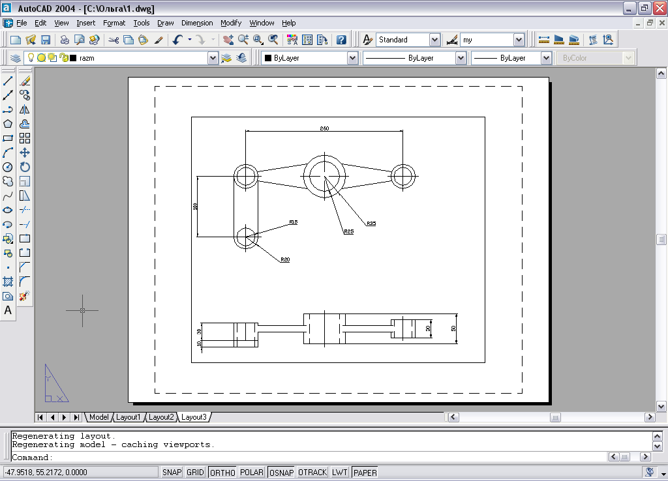Image resolution: width=668 pixels, height=481 pixels.
Task: Expand the razm layer dropdown
Action: [x=213, y=58]
